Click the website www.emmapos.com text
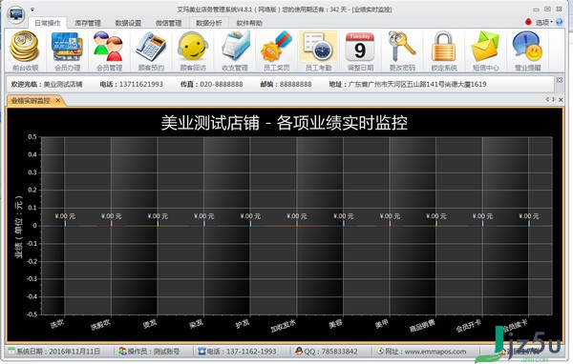573x364 pixels. coord(435,352)
